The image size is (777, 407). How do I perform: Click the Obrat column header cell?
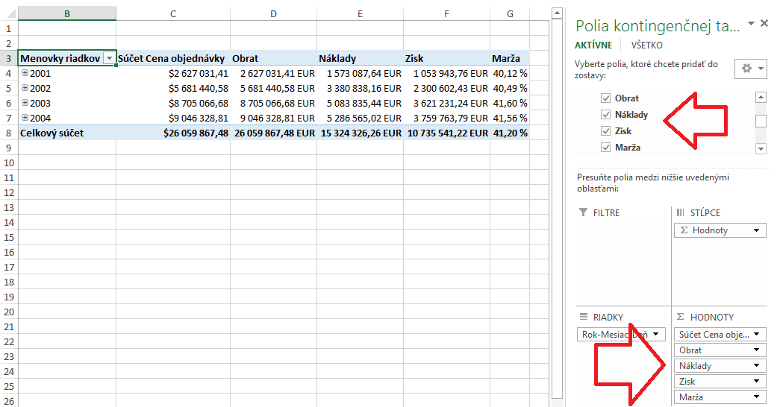[x=273, y=58]
